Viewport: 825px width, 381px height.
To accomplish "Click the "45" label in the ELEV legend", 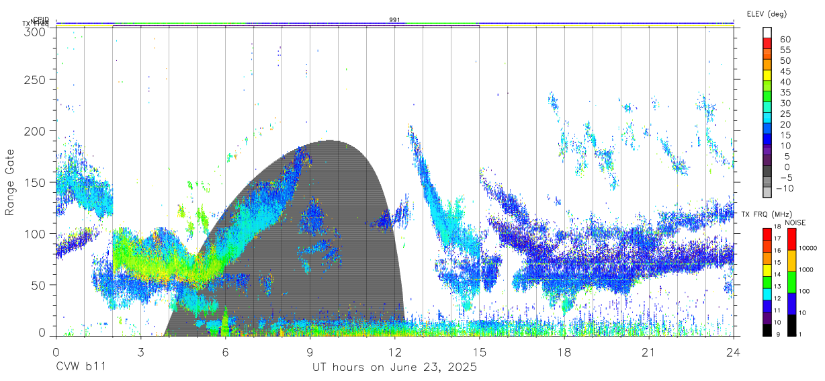I will (785, 71).
